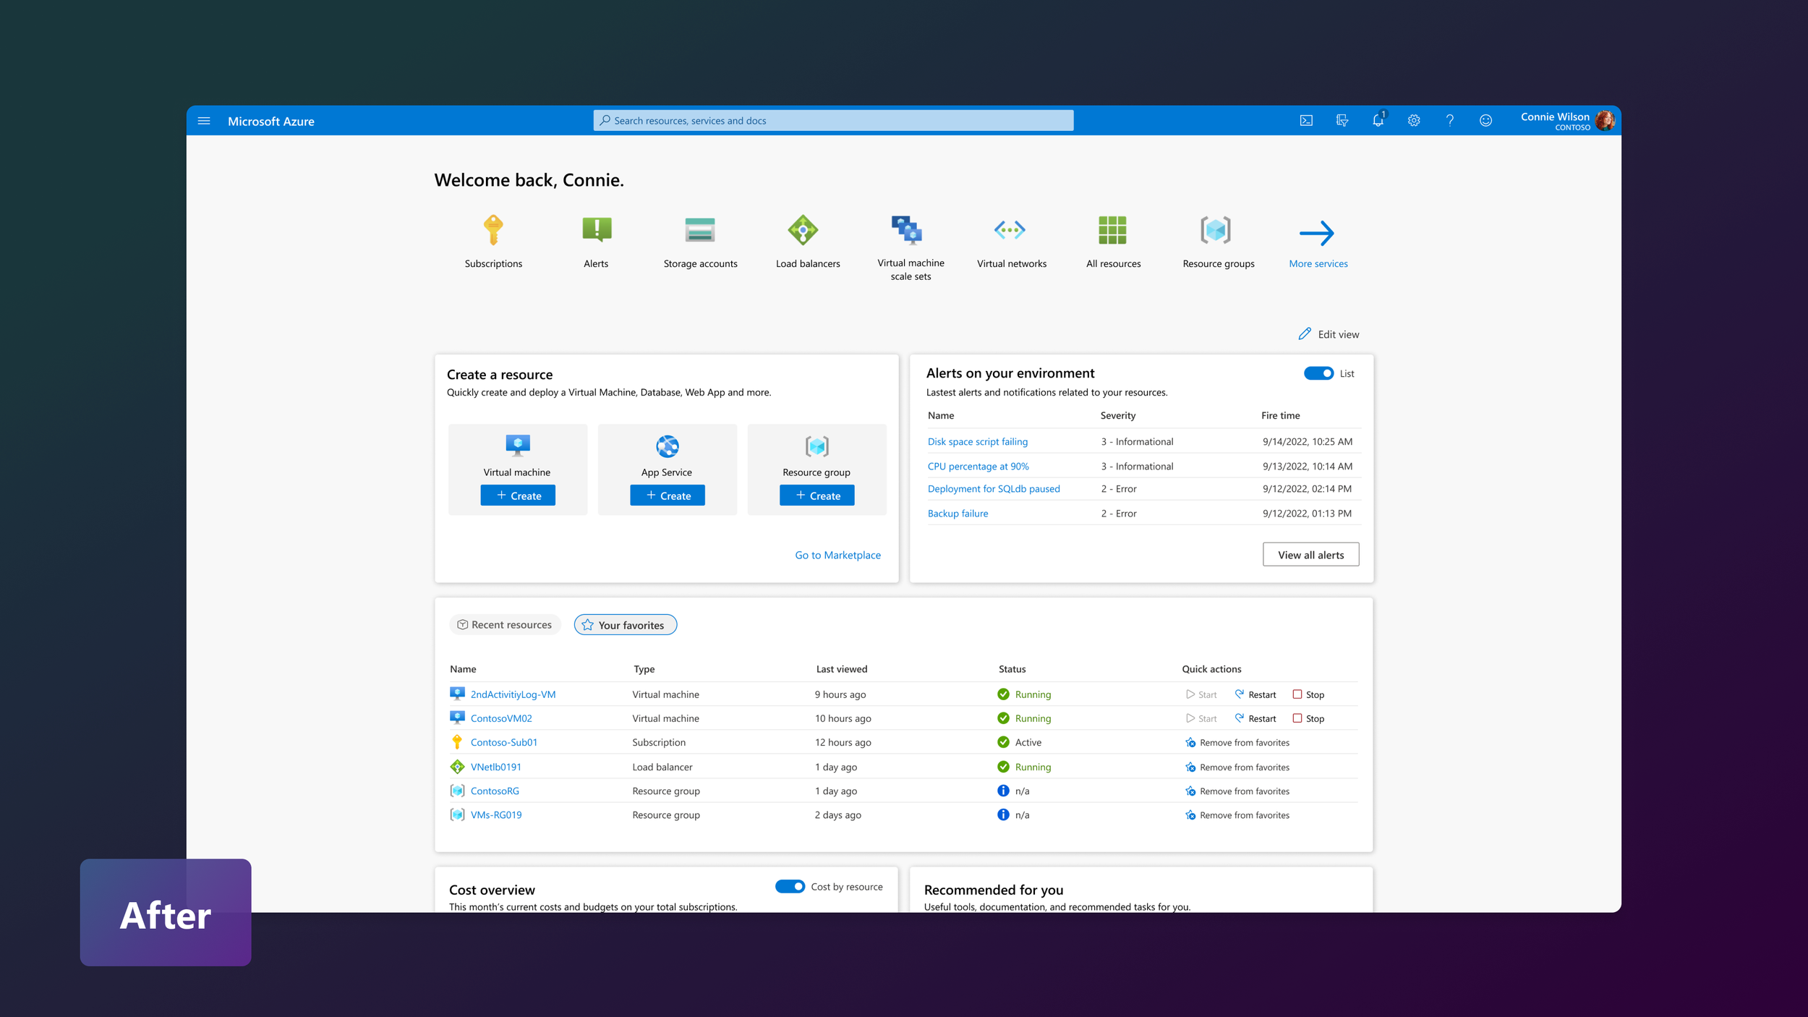Open the notifications bell icon
The width and height of the screenshot is (1808, 1017).
[x=1378, y=121]
